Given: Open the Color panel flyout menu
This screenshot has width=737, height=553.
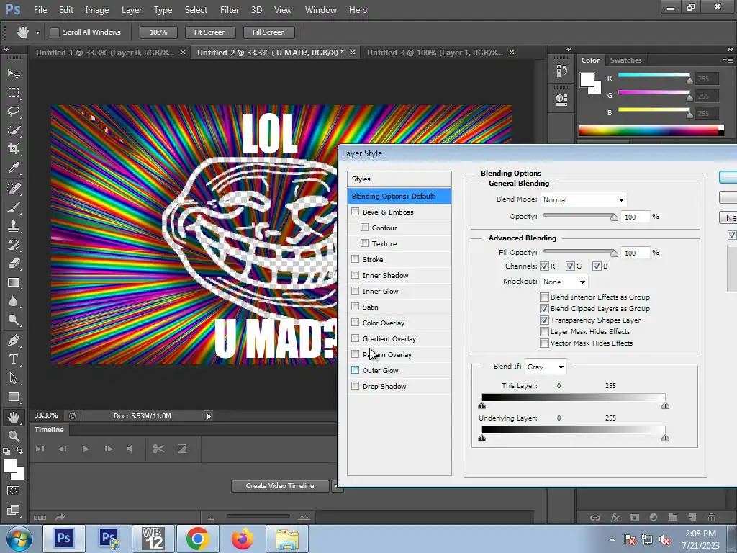Looking at the screenshot, I should coord(728,60).
